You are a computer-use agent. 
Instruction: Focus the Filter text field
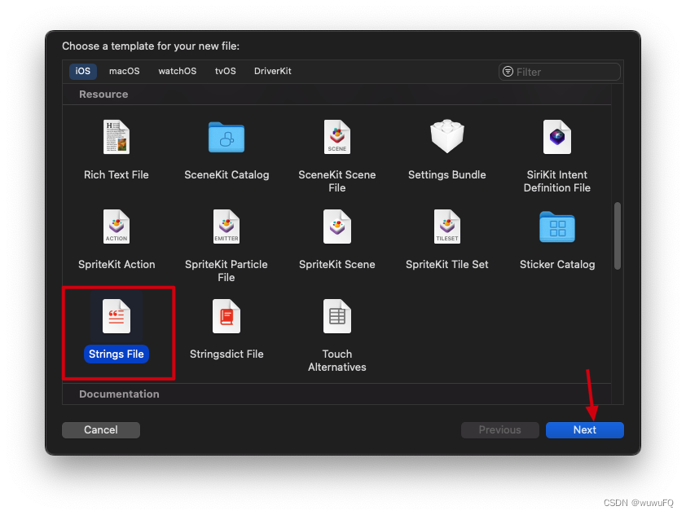pyautogui.click(x=560, y=72)
